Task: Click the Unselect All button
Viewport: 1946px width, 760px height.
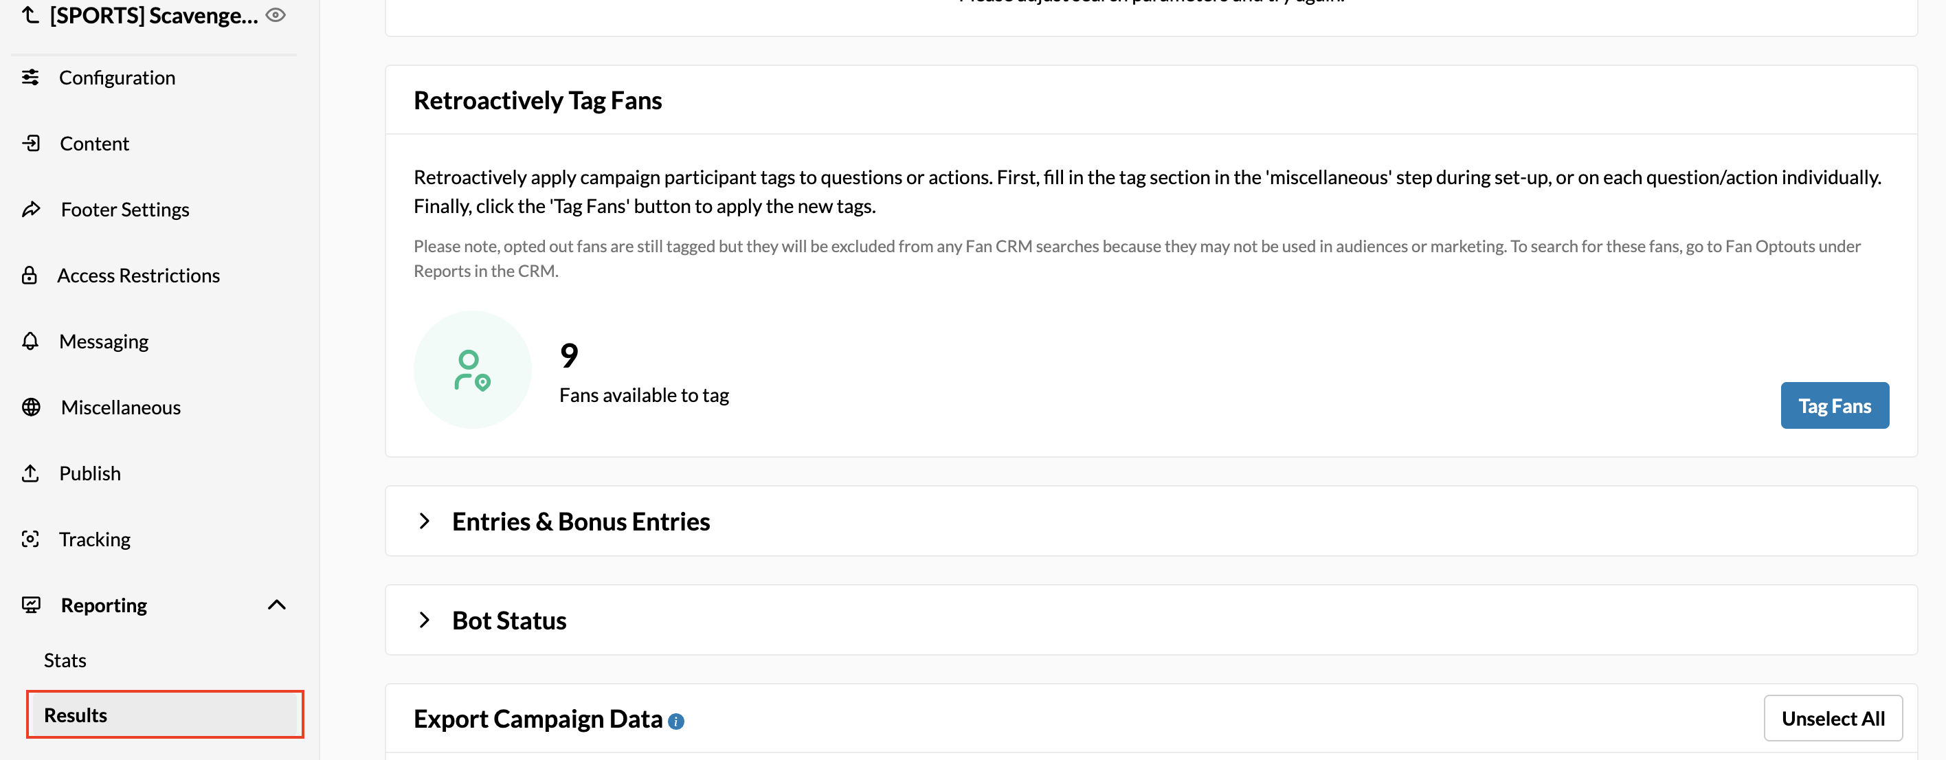Action: coord(1833,717)
